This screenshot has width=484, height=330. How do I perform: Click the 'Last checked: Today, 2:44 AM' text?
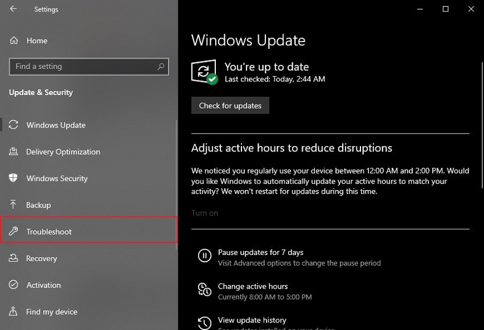click(x=274, y=79)
